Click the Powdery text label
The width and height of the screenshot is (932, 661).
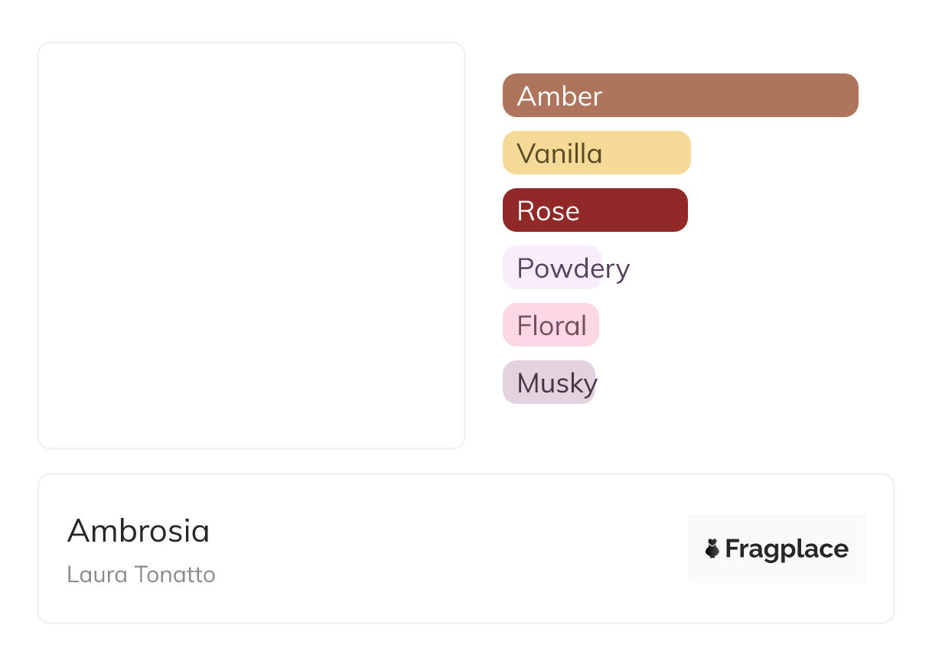coord(573,269)
